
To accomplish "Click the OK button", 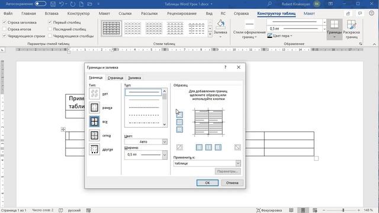I will point(207,183).
